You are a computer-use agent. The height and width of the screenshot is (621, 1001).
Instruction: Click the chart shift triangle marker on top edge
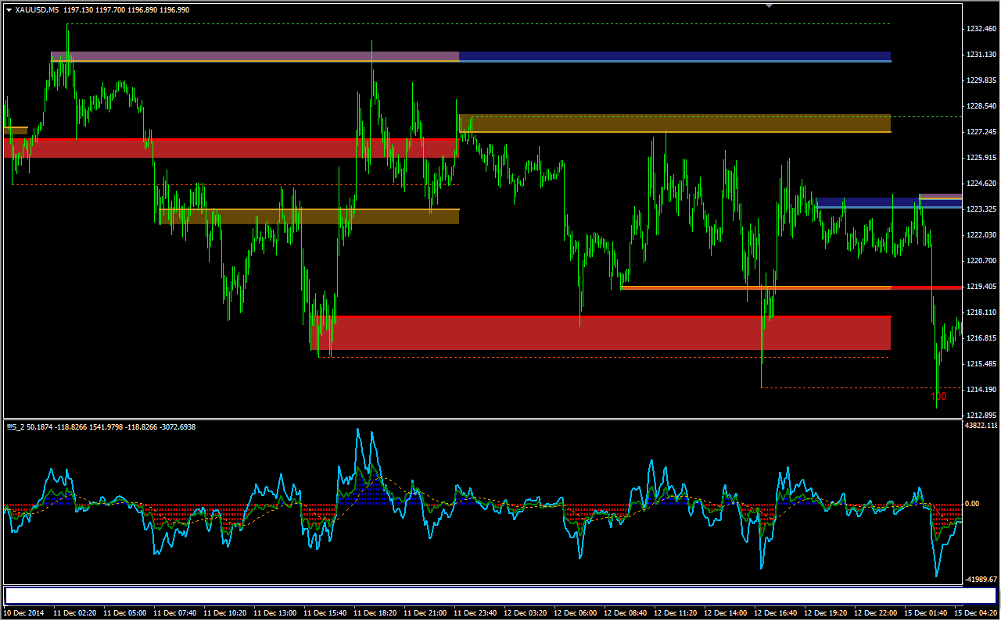tap(769, 5)
